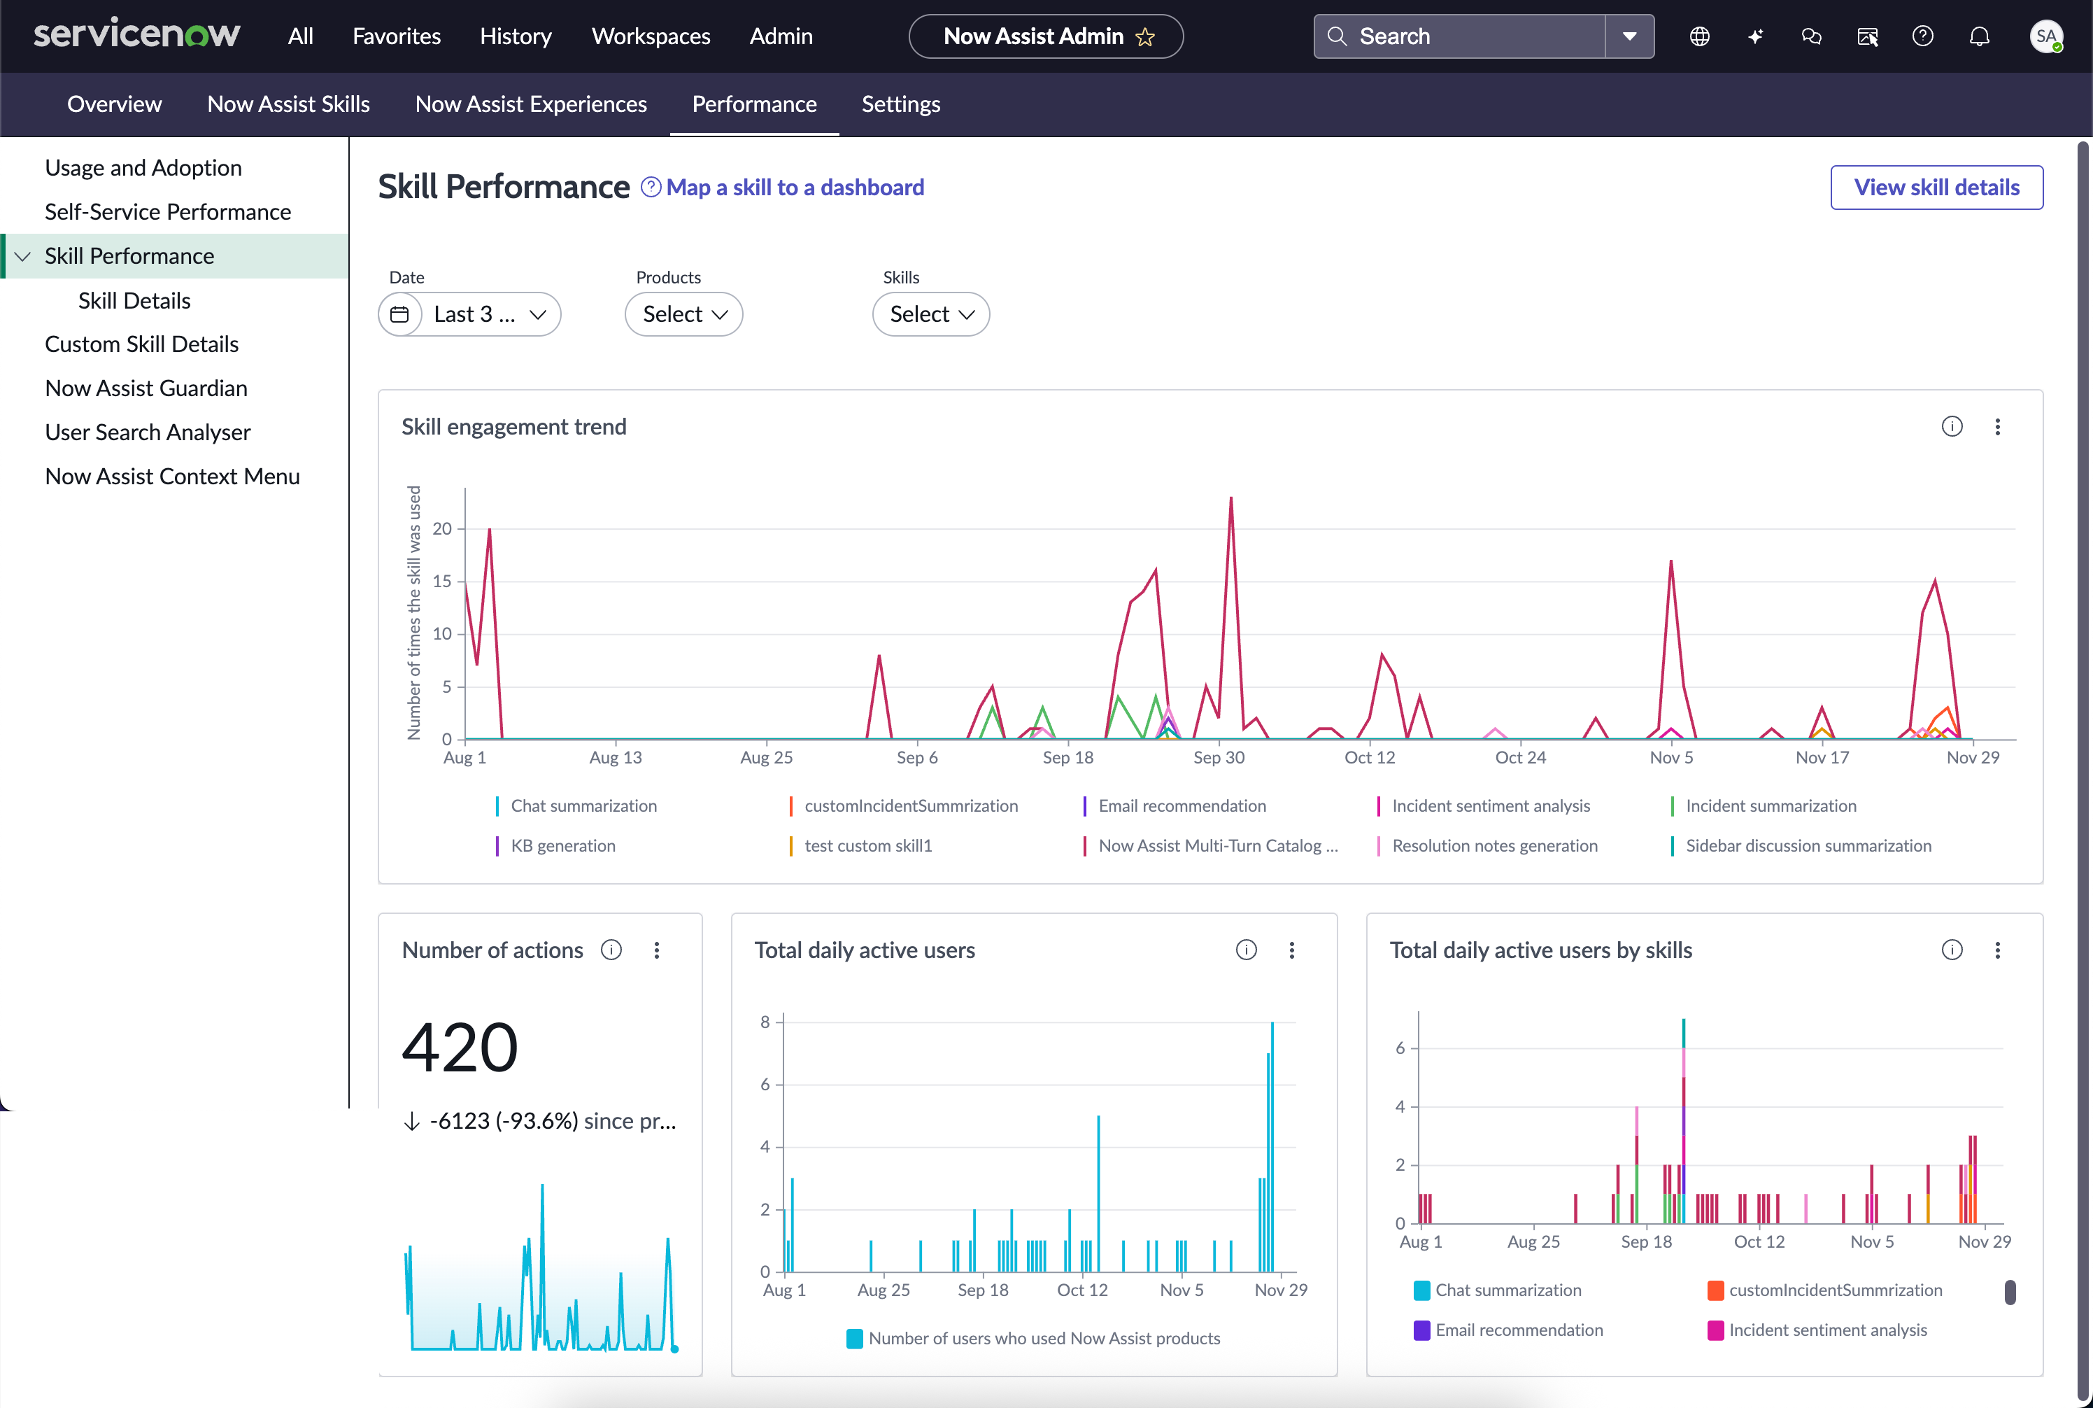
Task: Toggle Sidebar discussion summarization legend entry
Action: point(1801,845)
